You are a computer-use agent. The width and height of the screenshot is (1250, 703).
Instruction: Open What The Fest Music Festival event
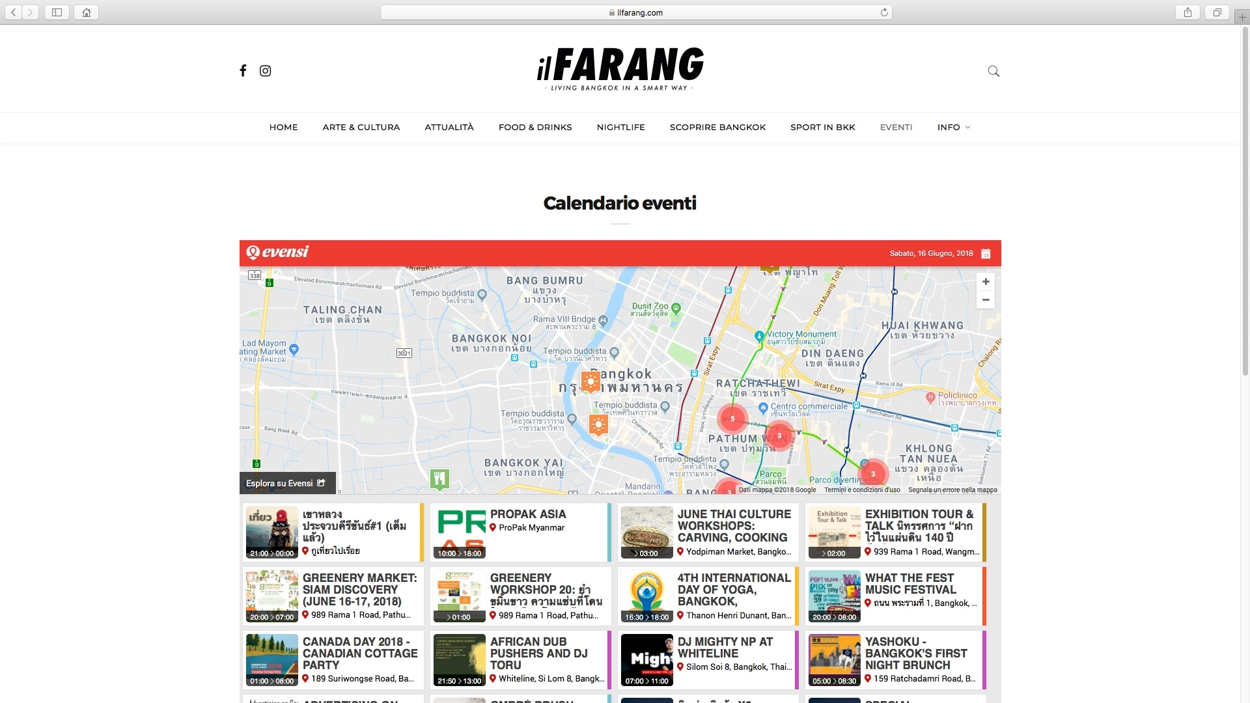coord(896,596)
